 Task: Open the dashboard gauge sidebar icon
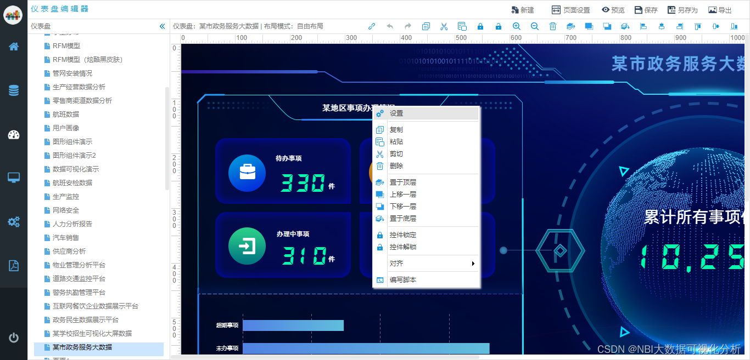point(14,135)
